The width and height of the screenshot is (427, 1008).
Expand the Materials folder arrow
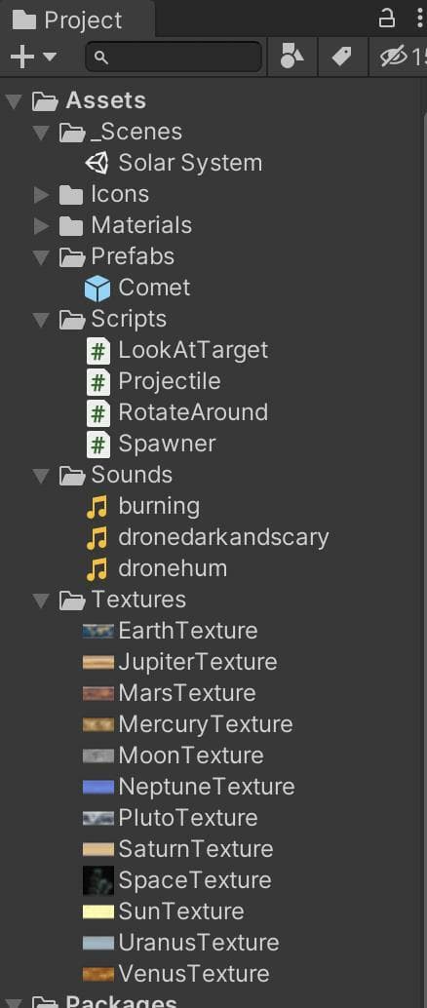[42, 225]
